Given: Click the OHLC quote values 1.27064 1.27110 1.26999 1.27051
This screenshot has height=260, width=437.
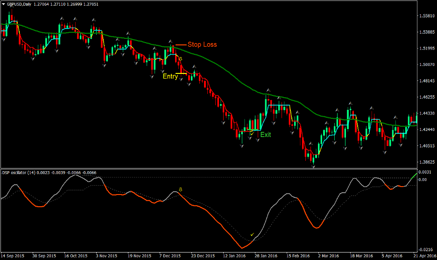Looking at the screenshot, I should pyautogui.click(x=66, y=4).
